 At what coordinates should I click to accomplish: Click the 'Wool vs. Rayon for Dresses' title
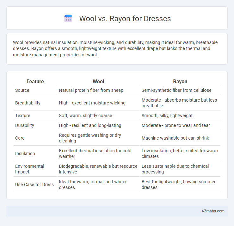tap(125, 19)
